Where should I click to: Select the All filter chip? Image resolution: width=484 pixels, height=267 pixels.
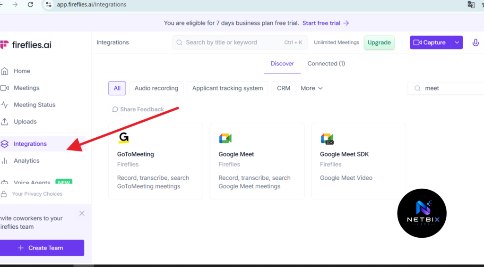click(117, 88)
